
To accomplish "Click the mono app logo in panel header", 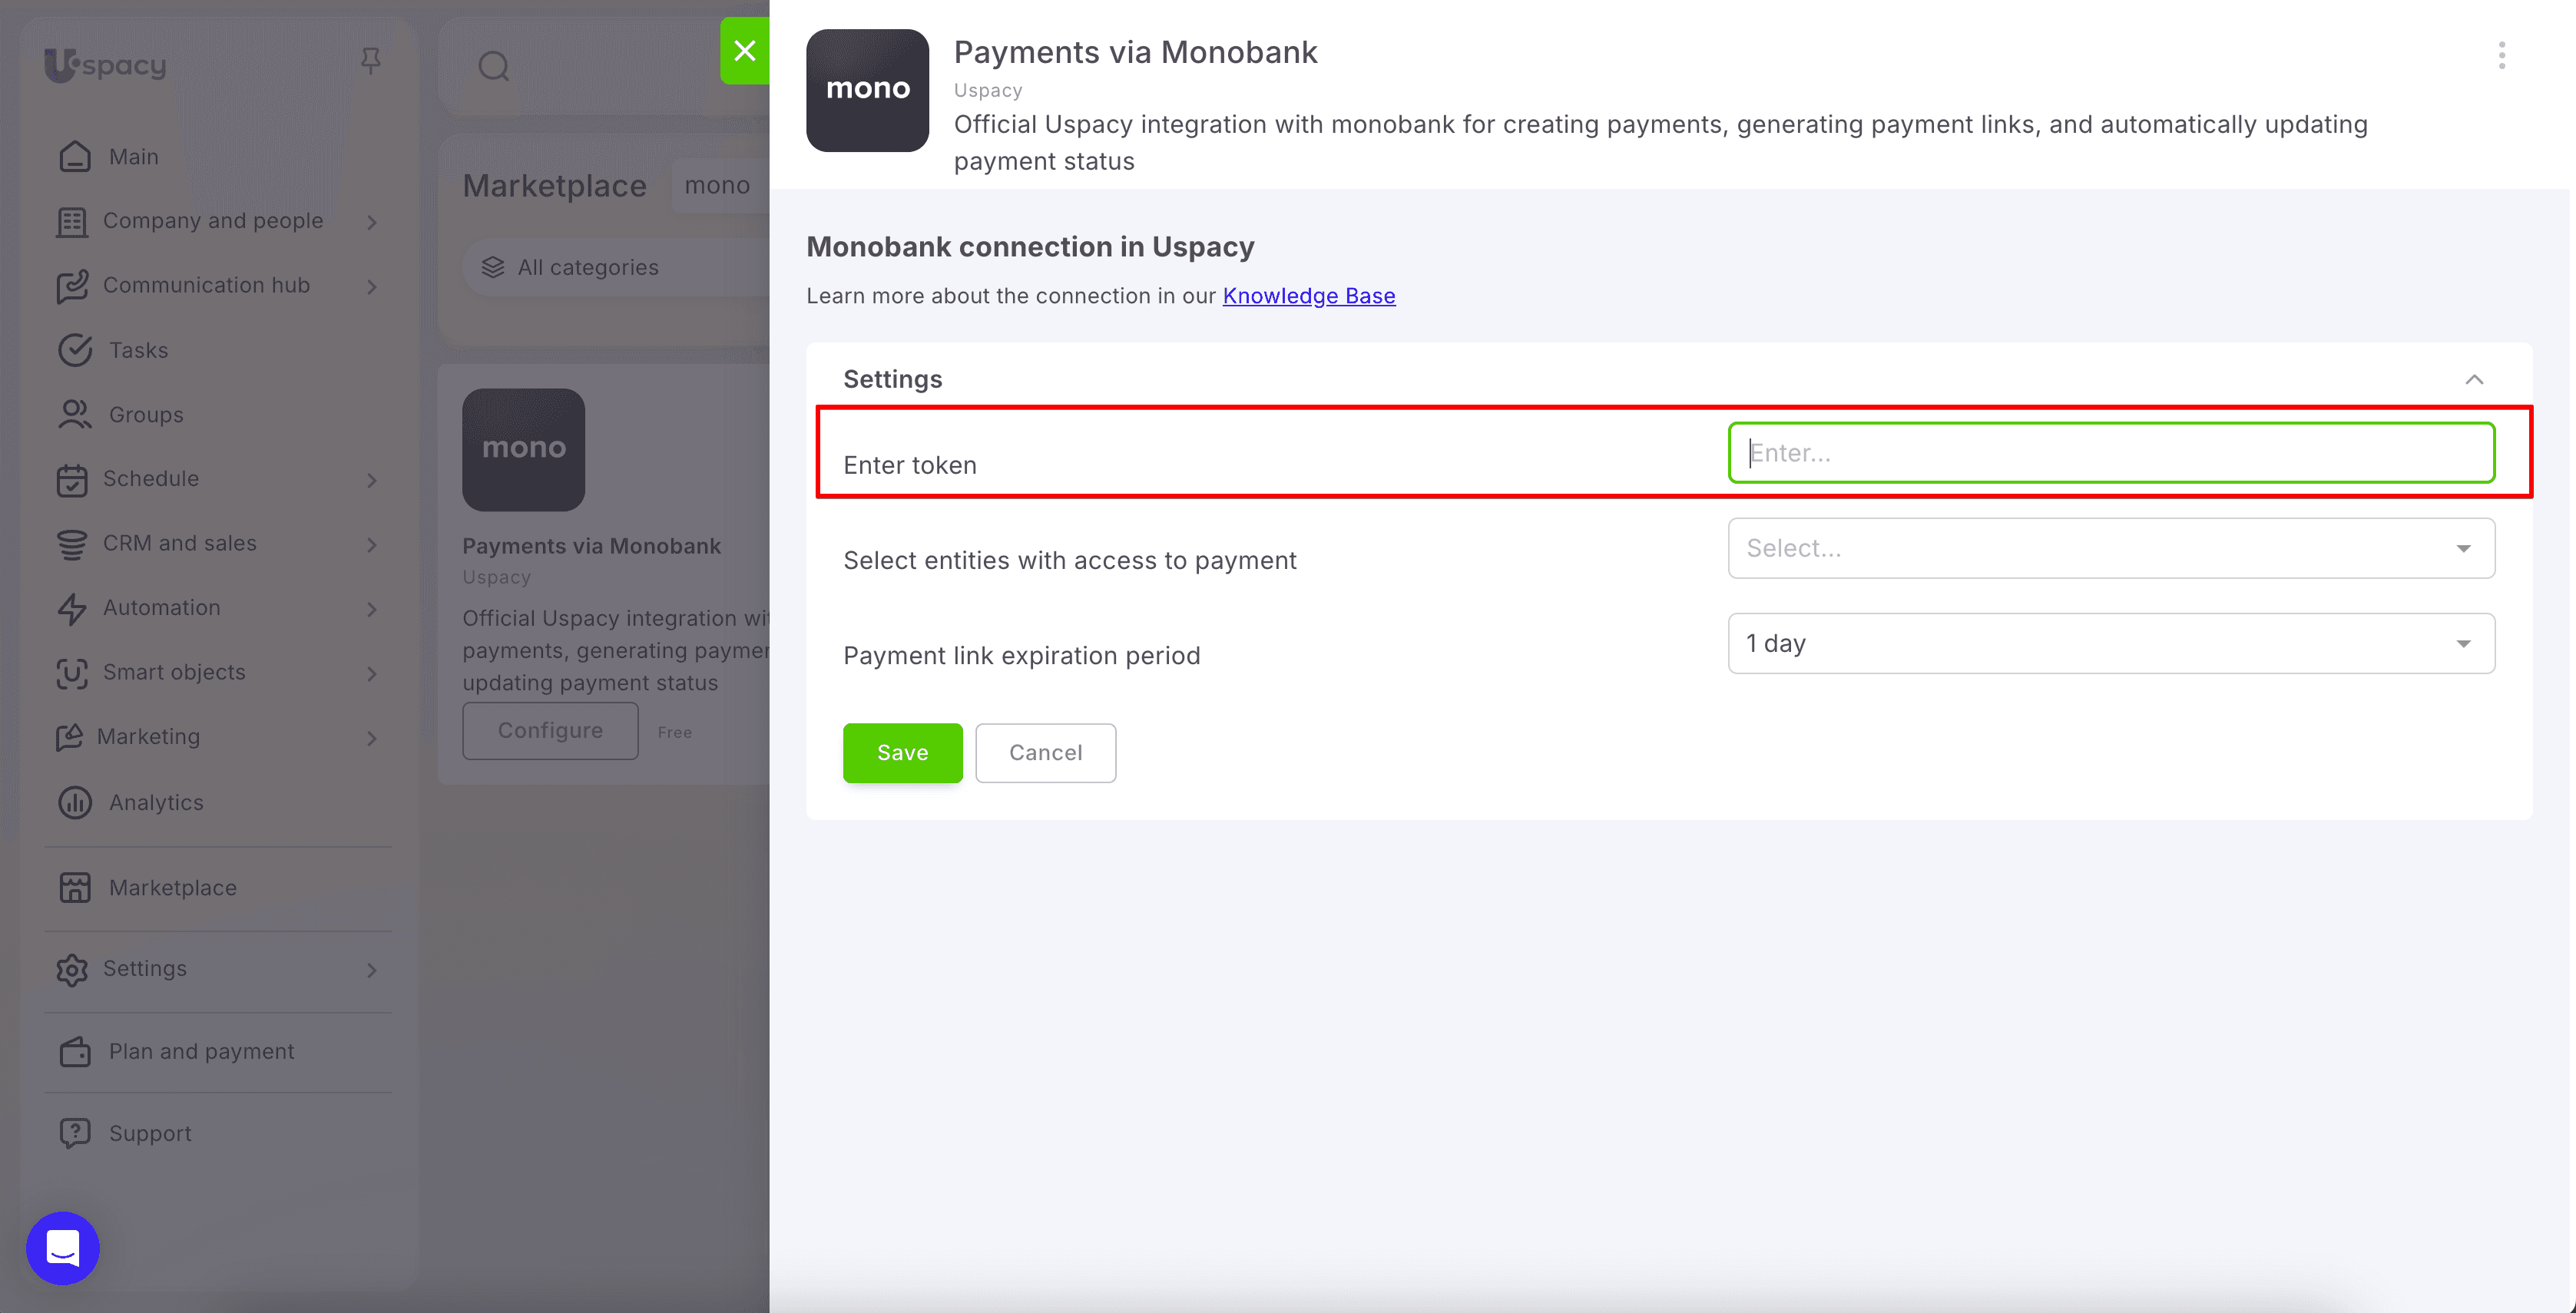I will [867, 90].
